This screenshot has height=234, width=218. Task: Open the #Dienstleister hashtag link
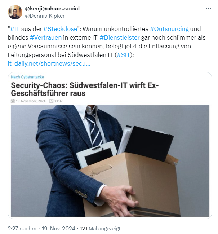[120, 37]
